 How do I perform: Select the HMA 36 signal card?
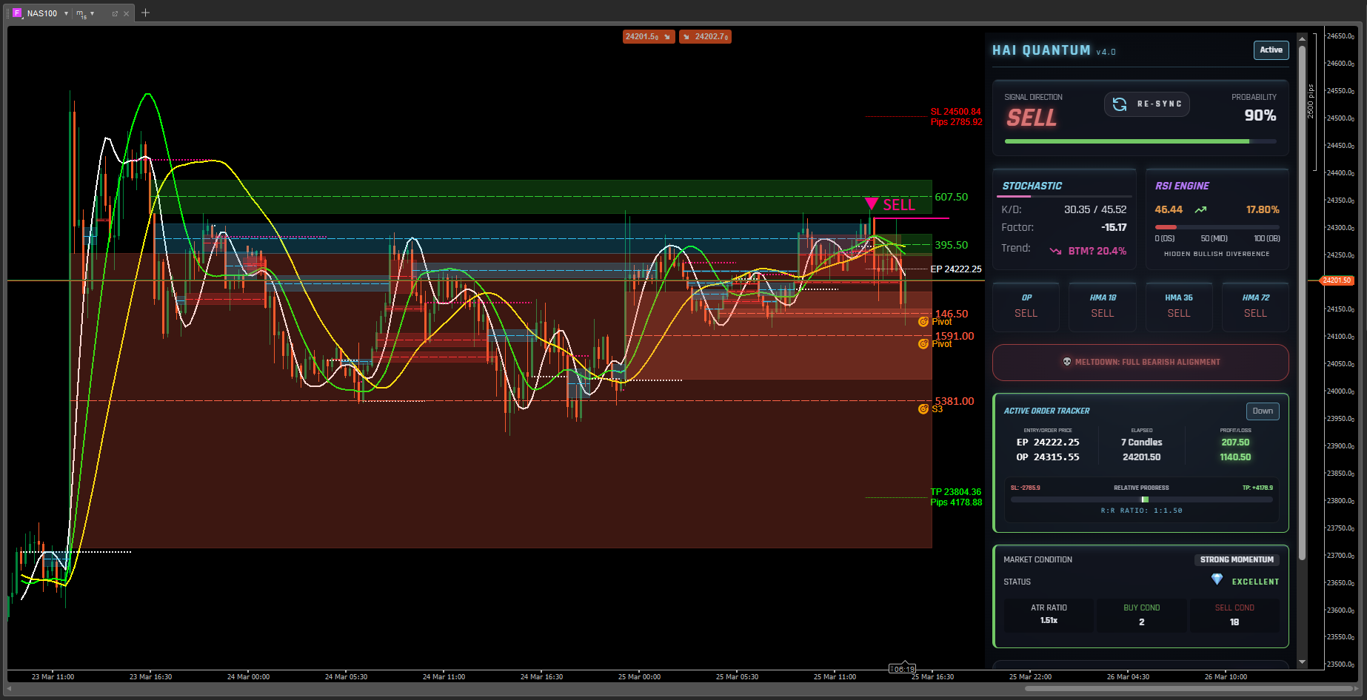point(1178,306)
